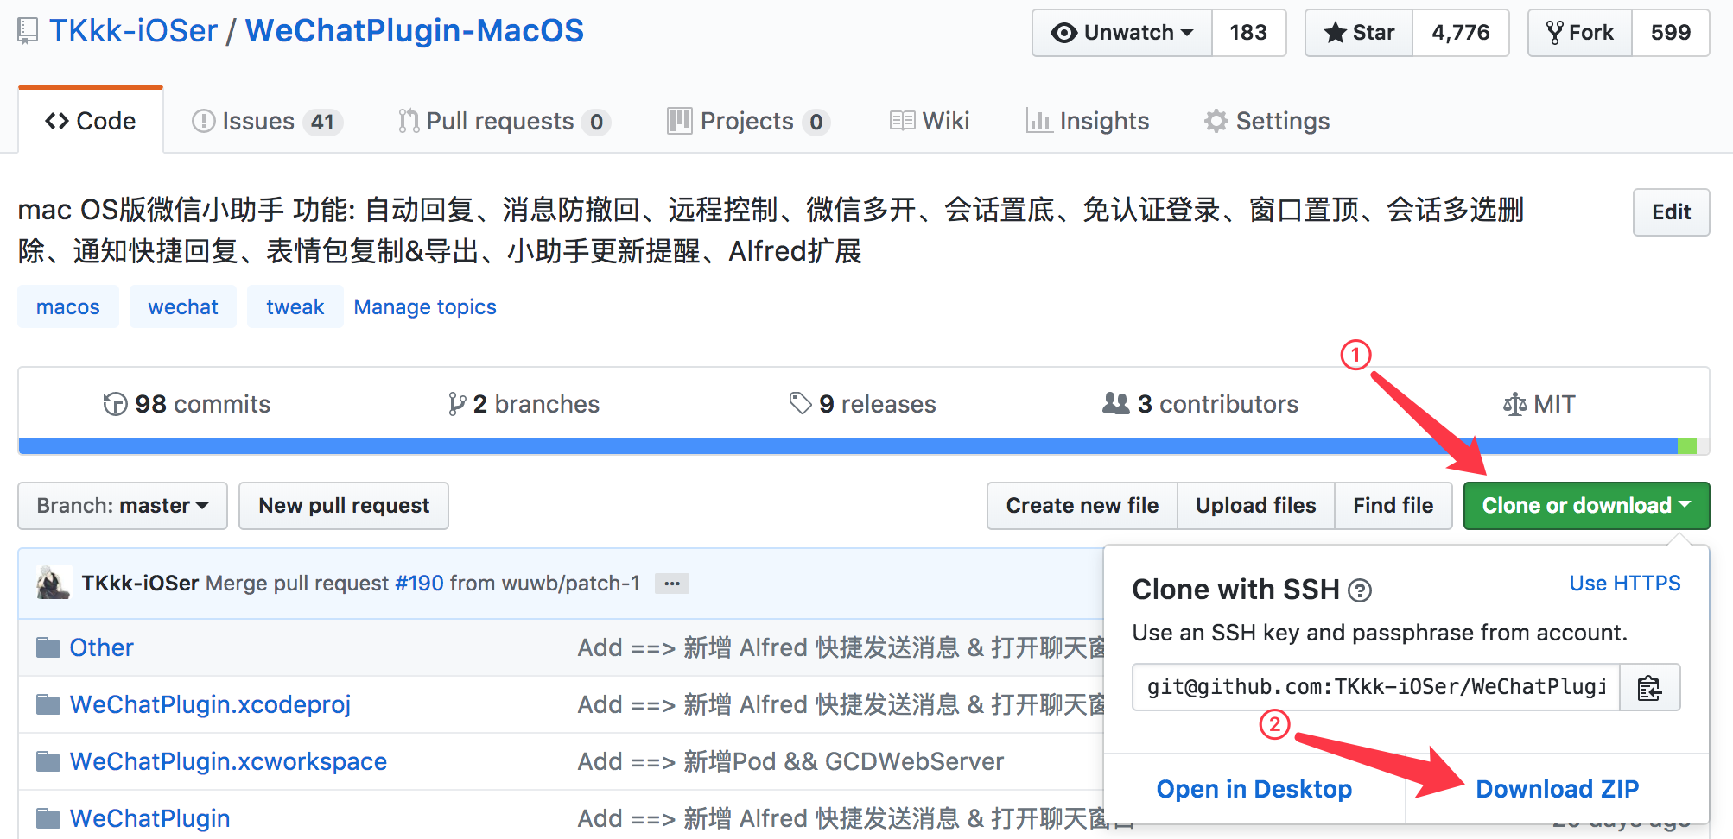1733x839 pixels.
Task: Toggle the Clone or download dropdown
Action: [1586, 506]
